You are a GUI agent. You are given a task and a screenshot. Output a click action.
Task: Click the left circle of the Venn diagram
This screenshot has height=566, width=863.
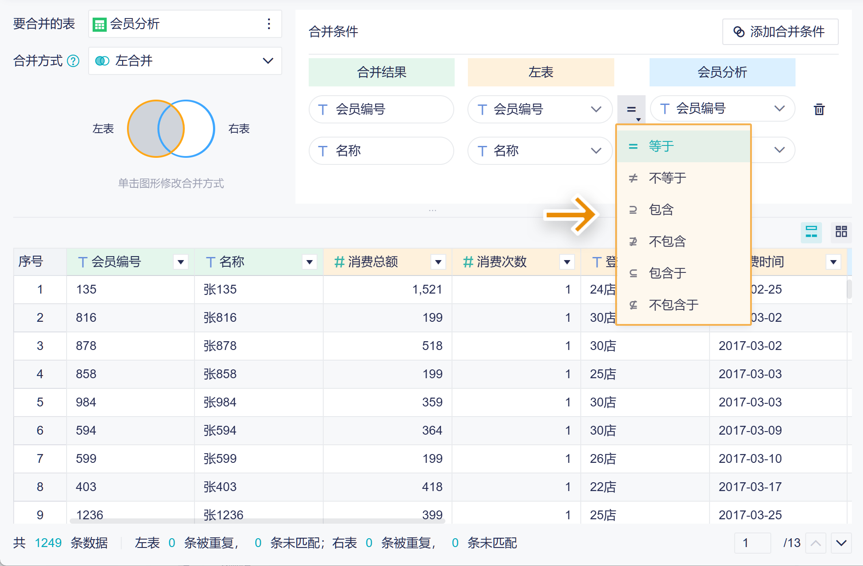(142, 129)
